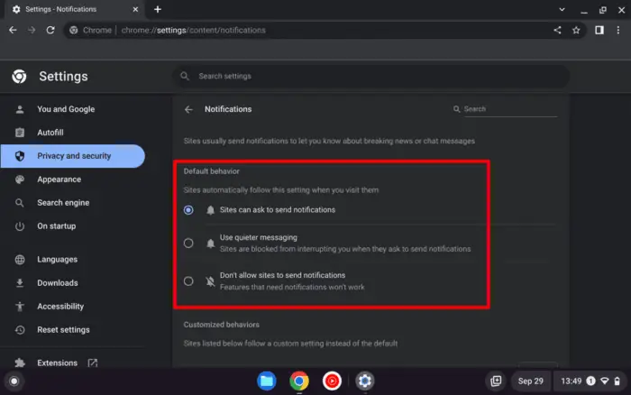
Task: Open Appearance settings section
Action: (59, 179)
